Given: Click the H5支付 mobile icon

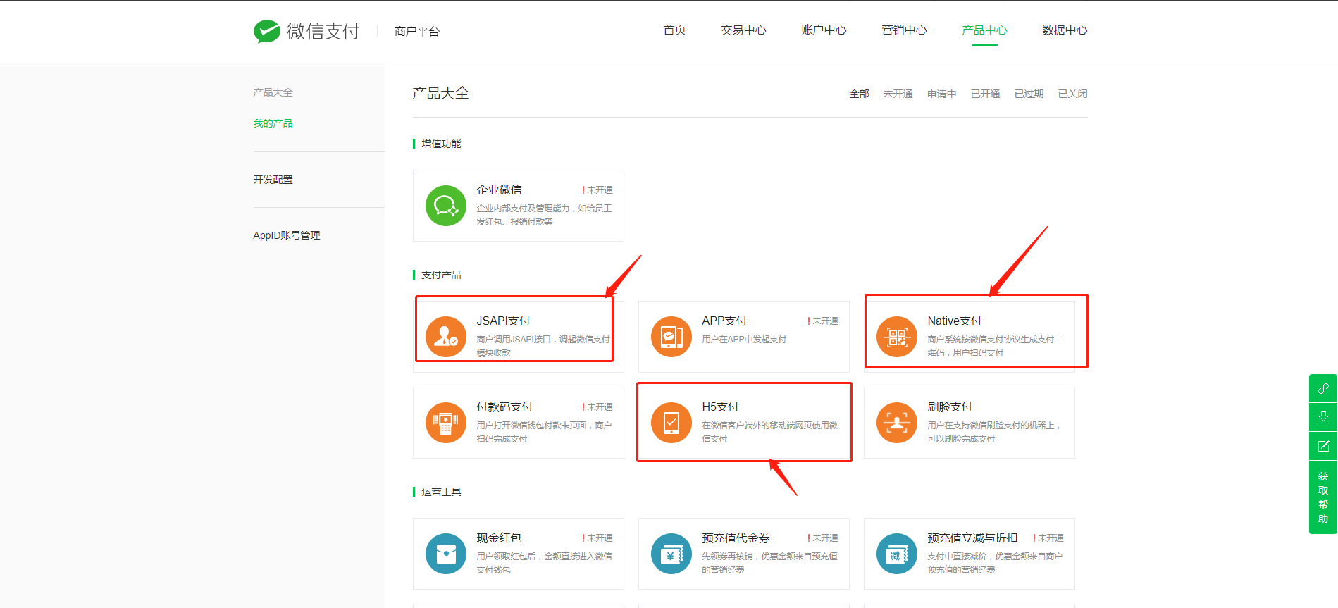Looking at the screenshot, I should click(x=671, y=423).
